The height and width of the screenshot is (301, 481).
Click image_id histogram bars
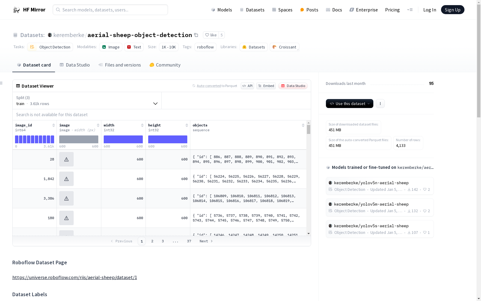[x=35, y=139]
